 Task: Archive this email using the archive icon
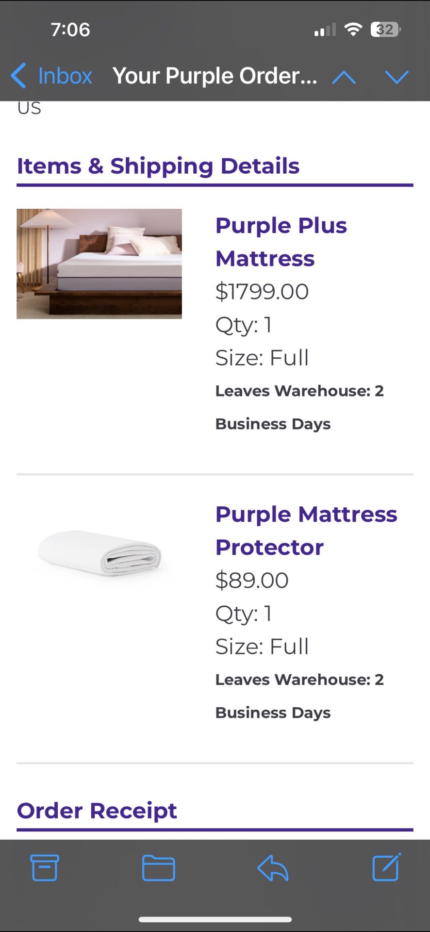[44, 869]
